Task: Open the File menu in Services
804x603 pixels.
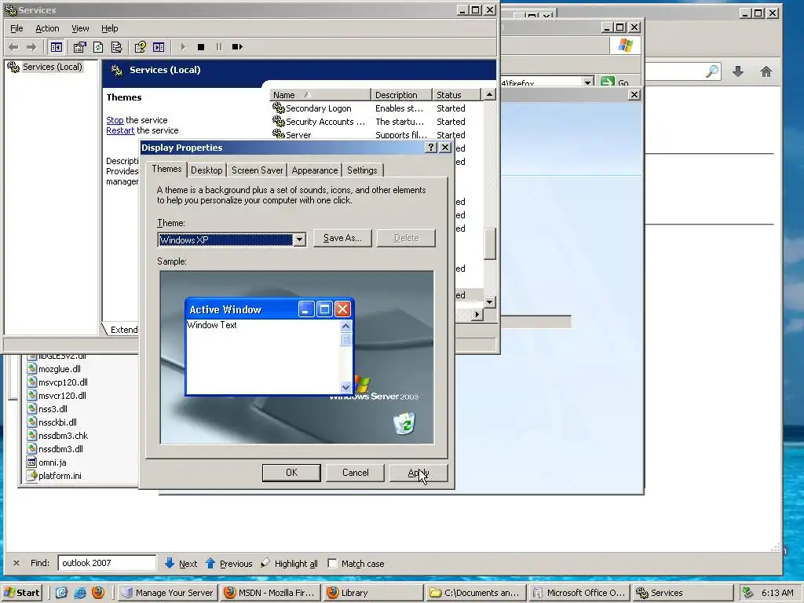Action: click(16, 28)
